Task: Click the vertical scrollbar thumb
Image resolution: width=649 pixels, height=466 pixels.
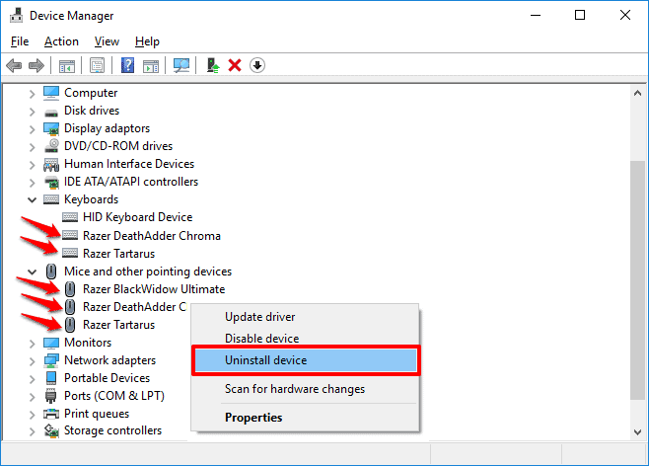Action: pos(637,280)
